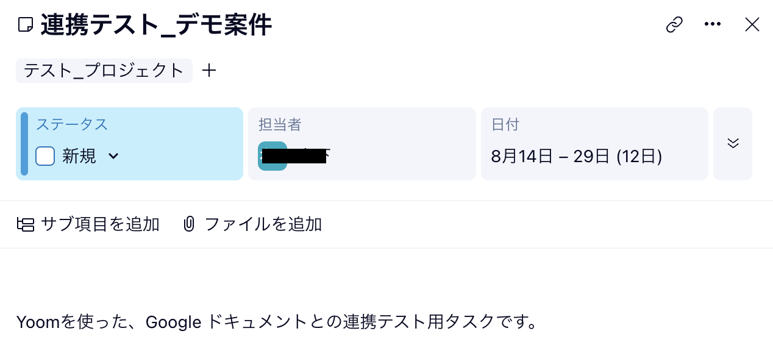Click the サブ項目を追加 button text
Viewport: 773px width, 356px height.
[x=100, y=225]
